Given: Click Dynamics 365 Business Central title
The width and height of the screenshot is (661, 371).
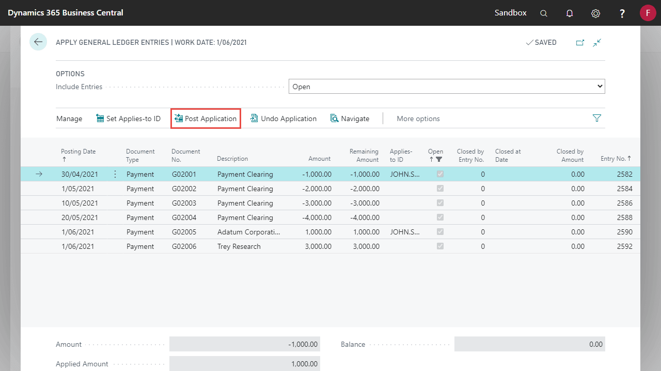Looking at the screenshot, I should (x=66, y=13).
